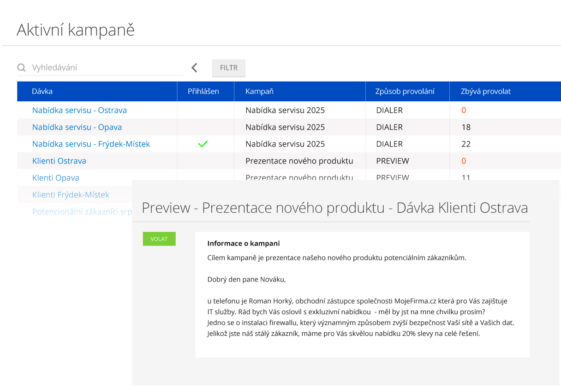Collapse the panel with the left chevron
Screen dimensions: 561x387
click(194, 67)
